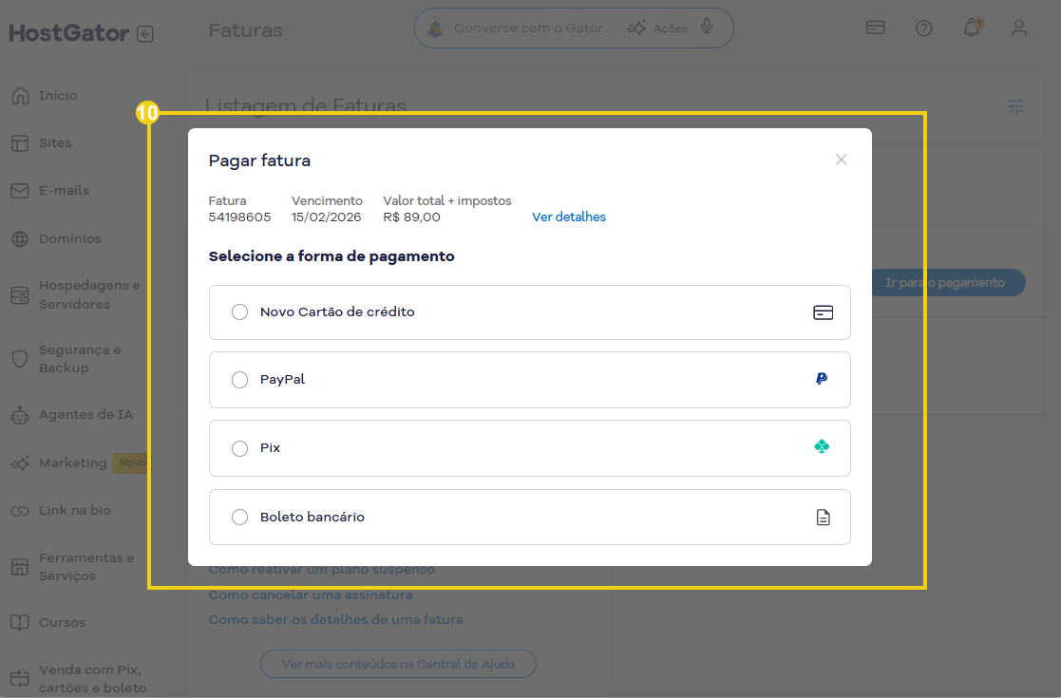Screen dimensions: 1061x698
Task: Click the Agentes de IA robot icon
Action: tap(19, 415)
